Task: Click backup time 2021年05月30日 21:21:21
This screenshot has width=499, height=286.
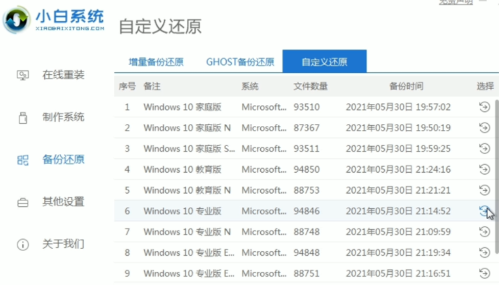Action: [x=398, y=190]
